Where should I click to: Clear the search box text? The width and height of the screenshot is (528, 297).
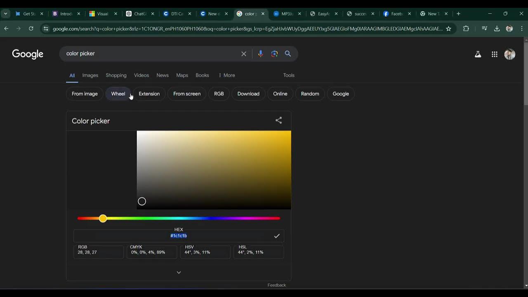[x=244, y=54]
